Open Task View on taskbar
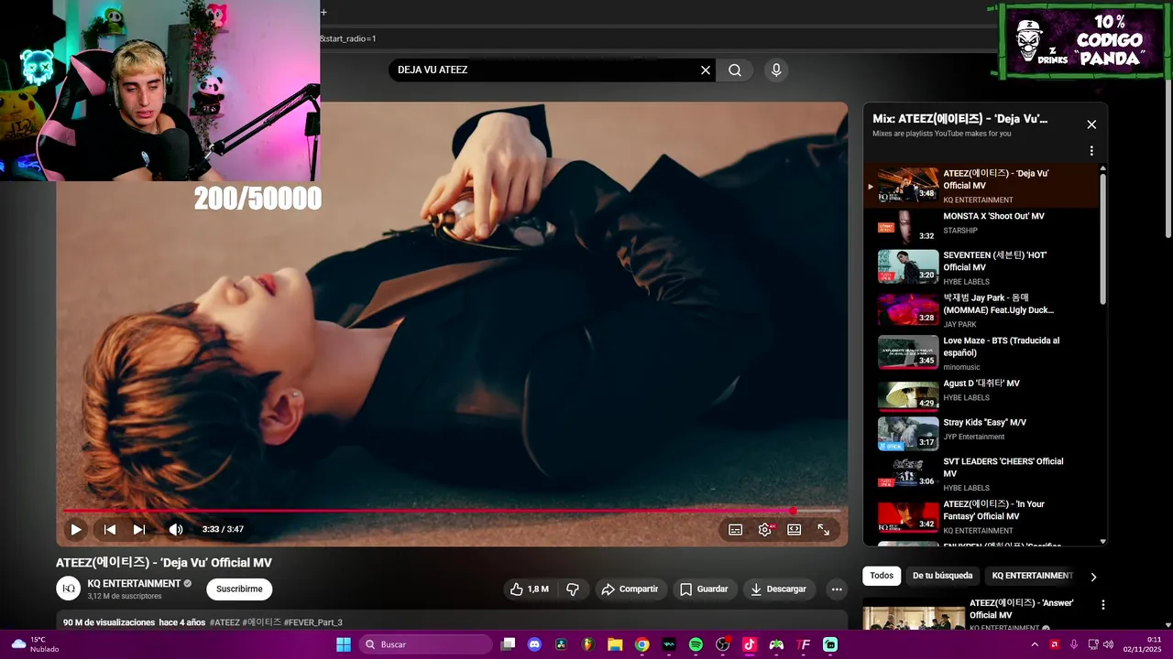 click(509, 644)
